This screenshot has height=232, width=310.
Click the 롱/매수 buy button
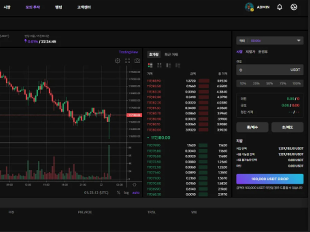[x=252, y=127]
